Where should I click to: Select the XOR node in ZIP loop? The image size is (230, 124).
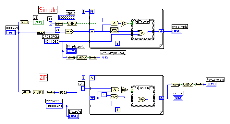(x=142, y=99)
